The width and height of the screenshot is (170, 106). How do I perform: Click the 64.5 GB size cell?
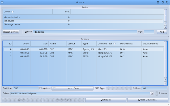(44, 56)
